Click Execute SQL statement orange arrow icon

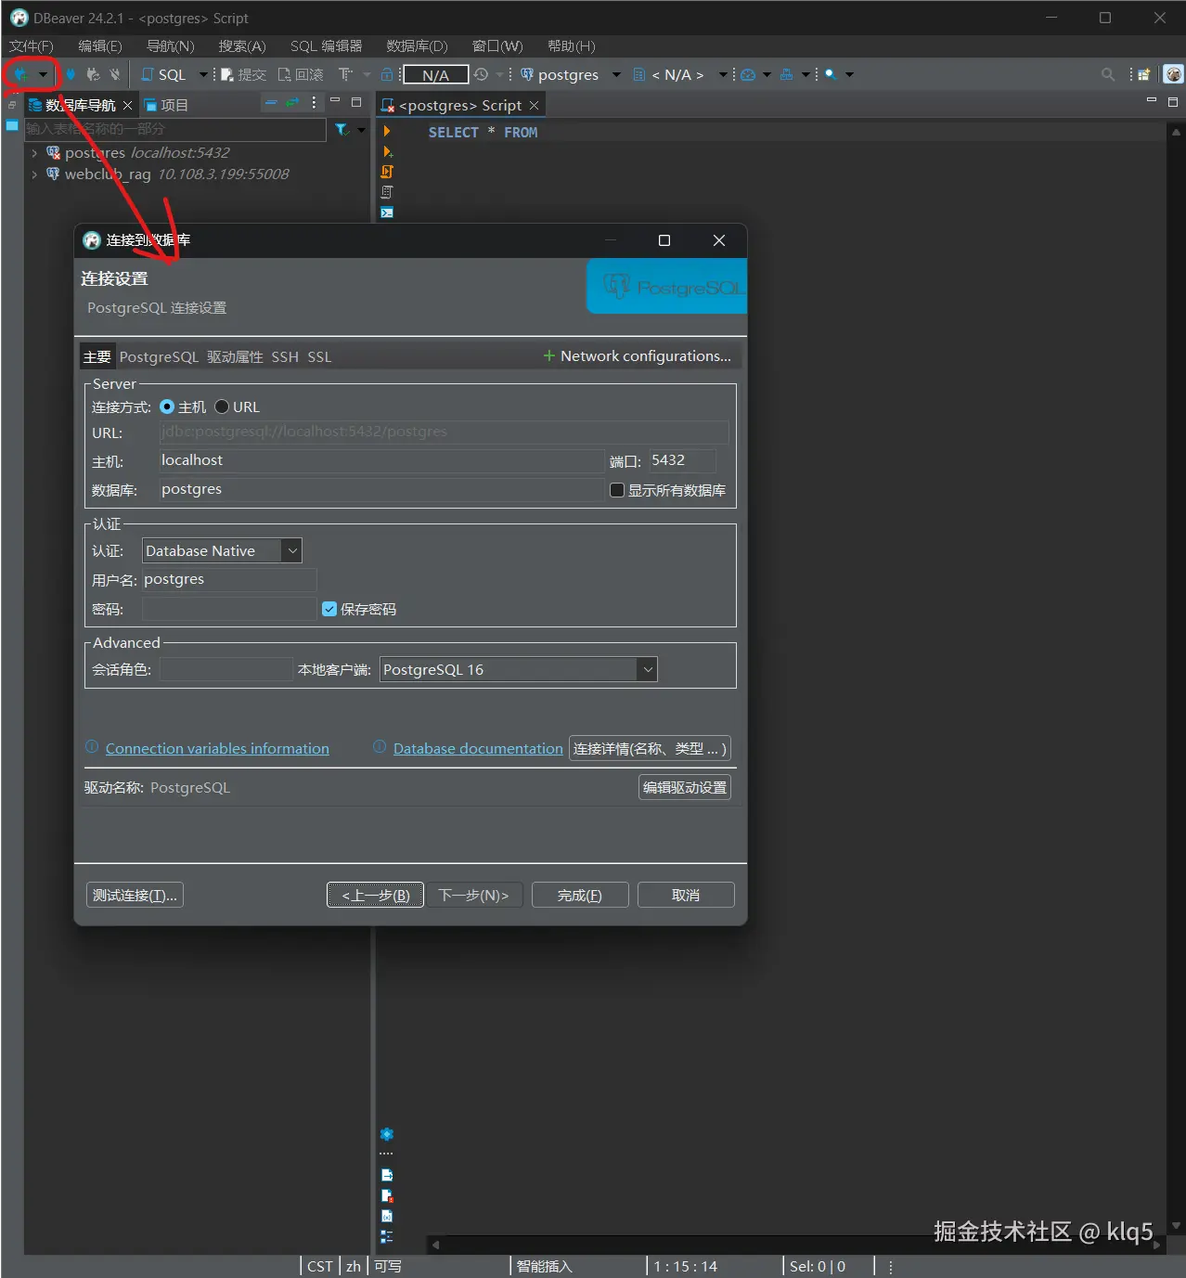click(387, 132)
